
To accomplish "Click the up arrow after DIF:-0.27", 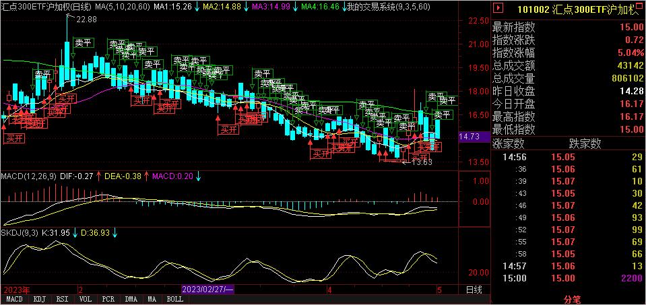I will pos(99,176).
